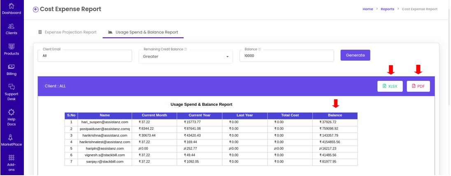Viewport: 451px width, 176px height.
Task: Click the document icon on Expense Projection tab
Action: click(x=40, y=32)
